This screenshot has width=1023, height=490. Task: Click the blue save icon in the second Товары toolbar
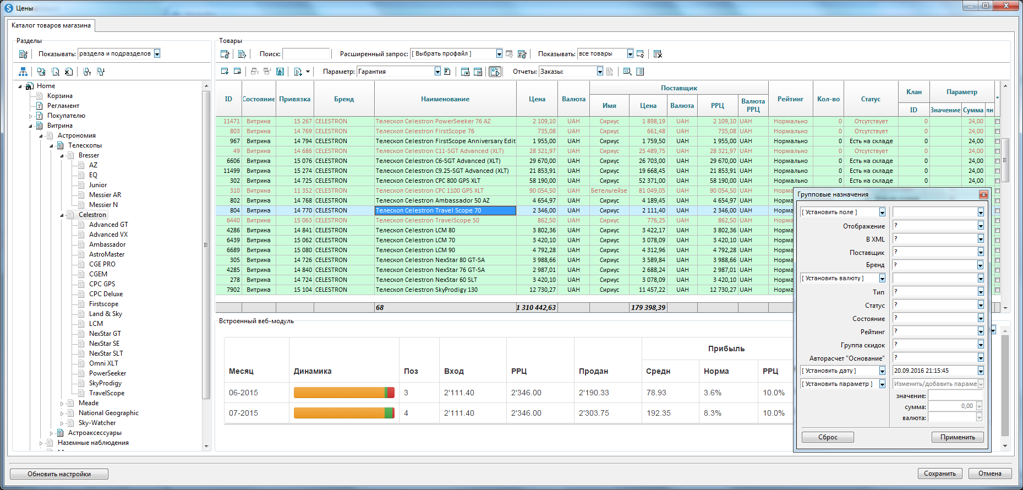280,72
